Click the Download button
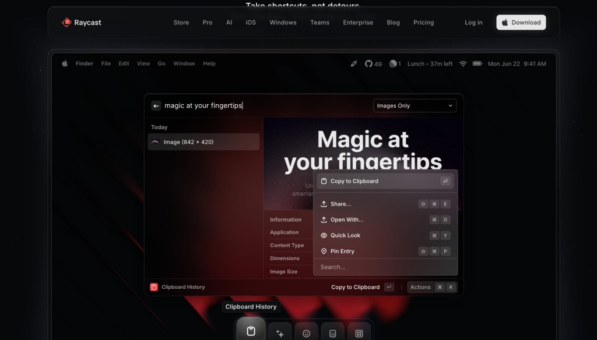 (x=521, y=23)
